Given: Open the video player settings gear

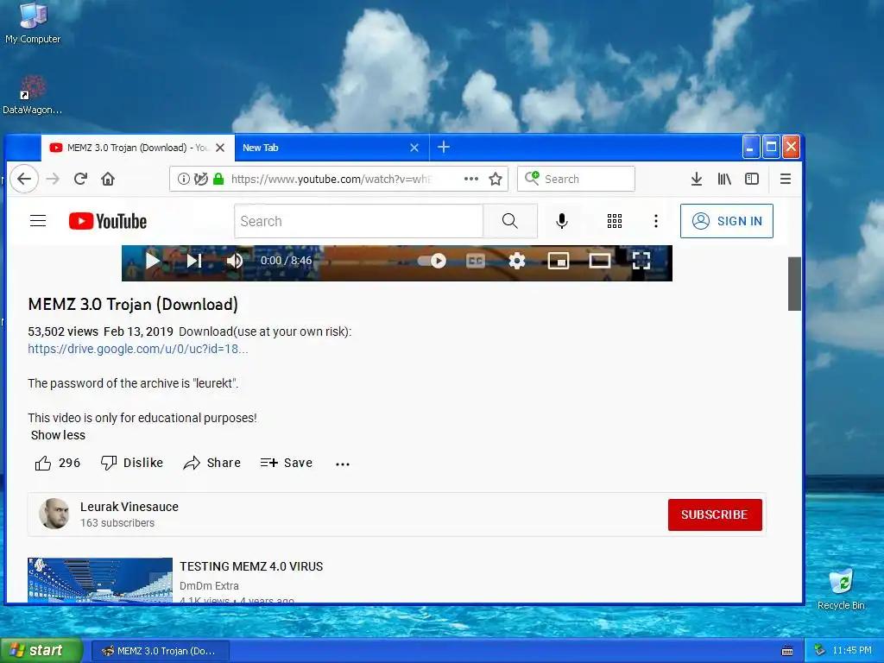Looking at the screenshot, I should click(517, 261).
